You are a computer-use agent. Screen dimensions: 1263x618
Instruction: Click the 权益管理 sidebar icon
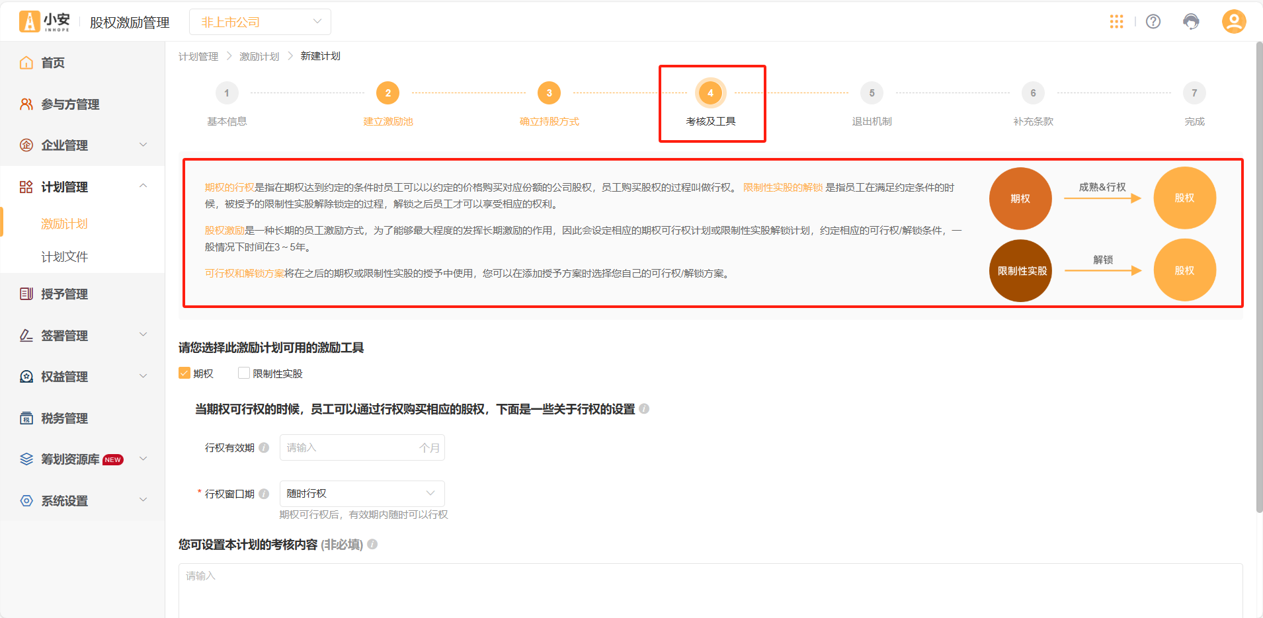coord(26,377)
